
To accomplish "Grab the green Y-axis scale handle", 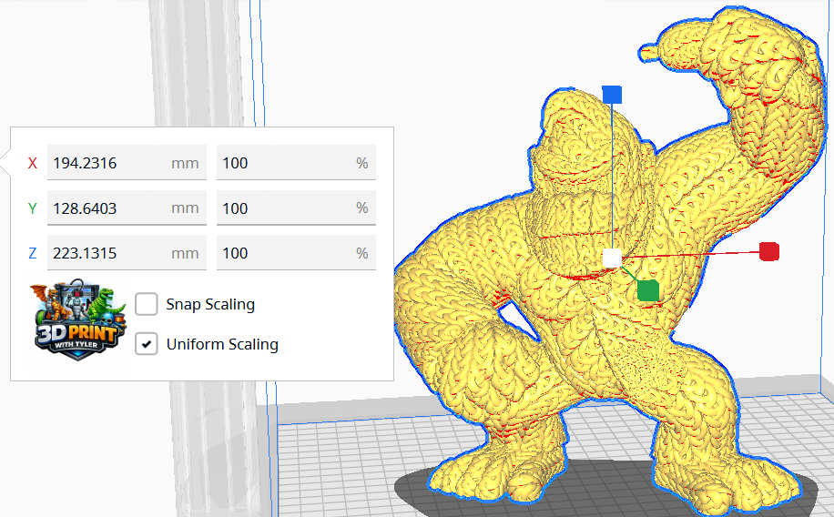I will tap(648, 290).
